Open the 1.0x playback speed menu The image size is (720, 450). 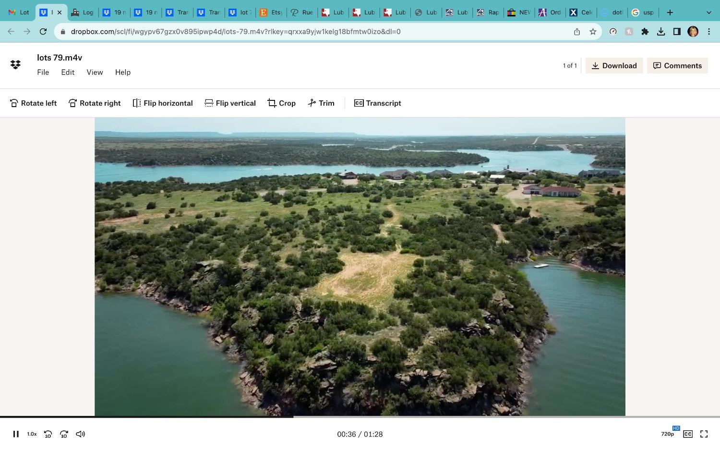pyautogui.click(x=32, y=434)
